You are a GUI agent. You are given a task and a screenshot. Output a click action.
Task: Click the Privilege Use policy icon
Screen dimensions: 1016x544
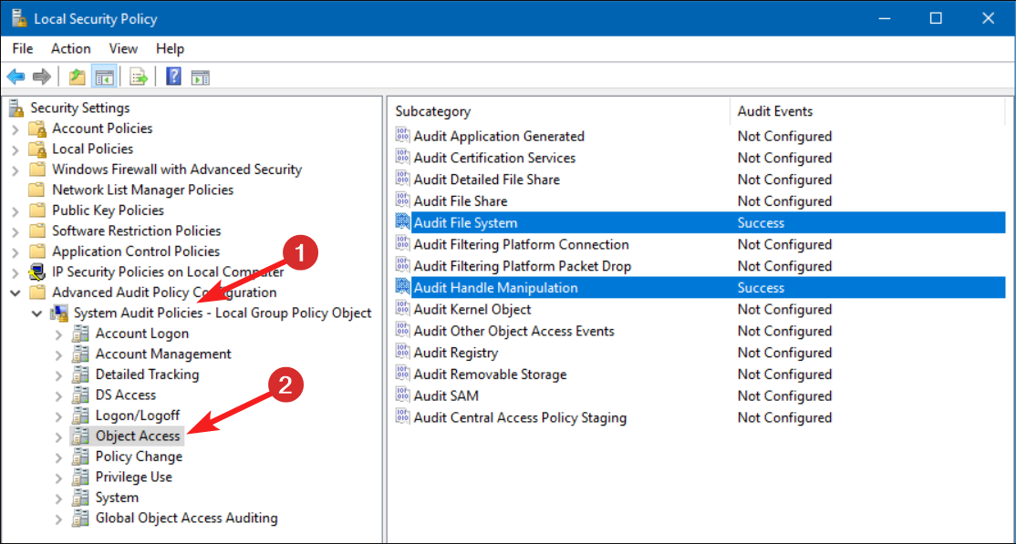pos(80,477)
